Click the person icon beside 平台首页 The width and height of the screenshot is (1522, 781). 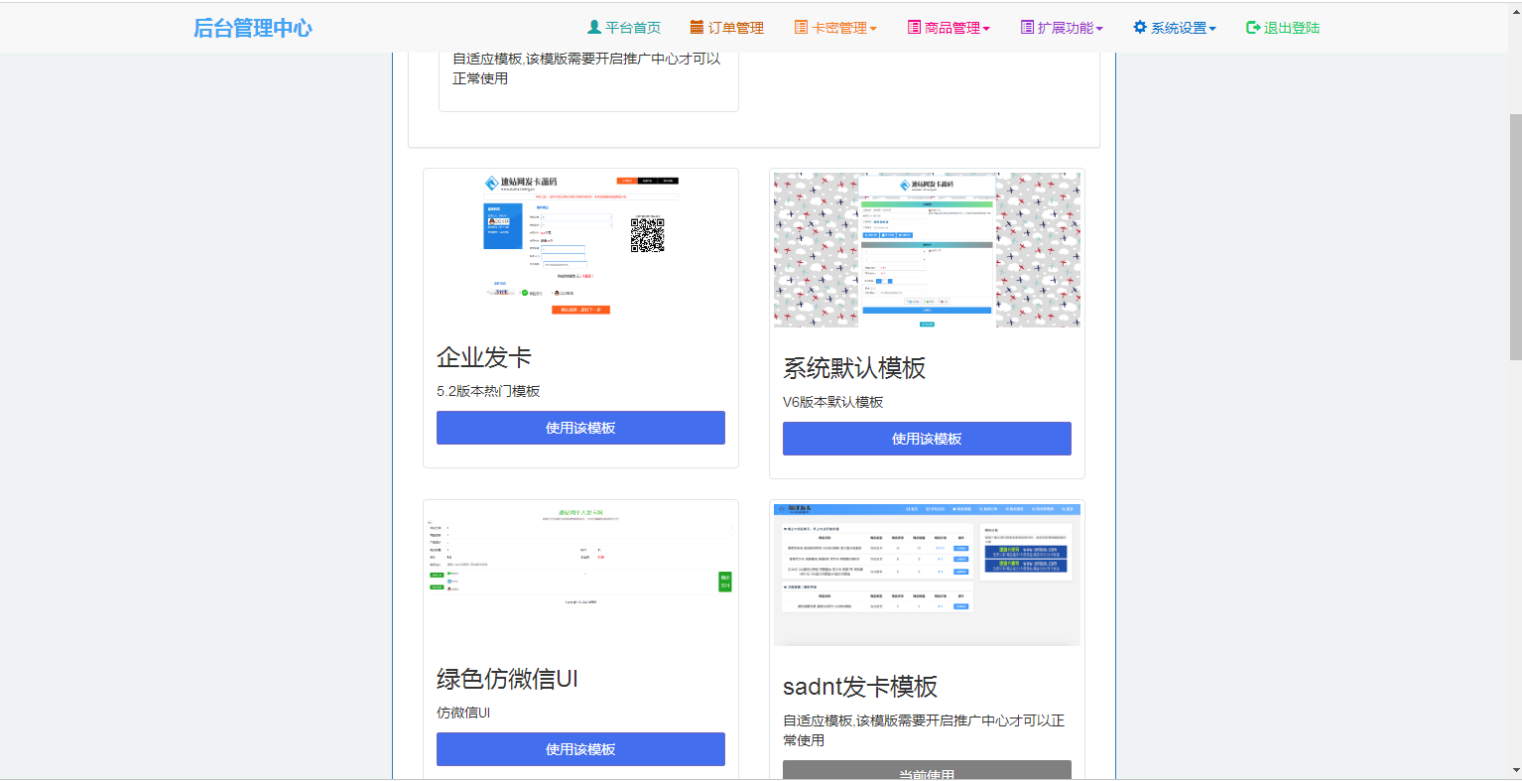tap(594, 27)
